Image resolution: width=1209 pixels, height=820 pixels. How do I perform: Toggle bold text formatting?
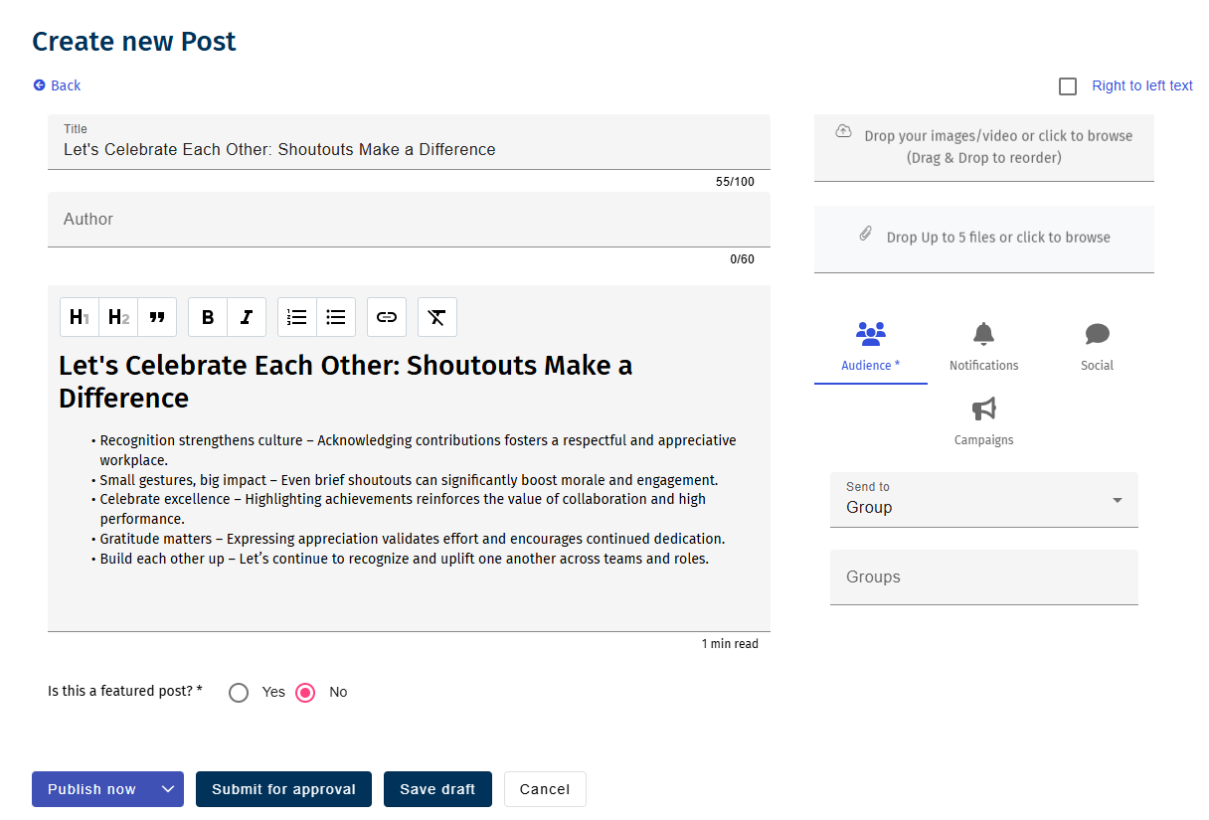pyautogui.click(x=208, y=317)
